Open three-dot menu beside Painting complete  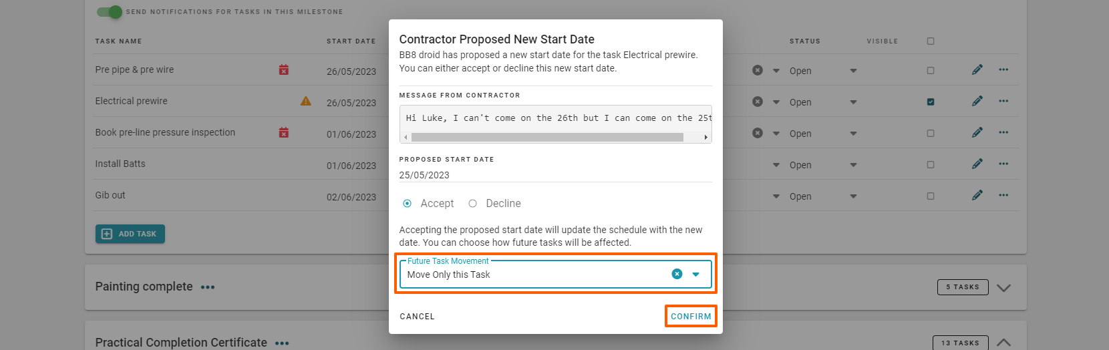[x=208, y=287]
